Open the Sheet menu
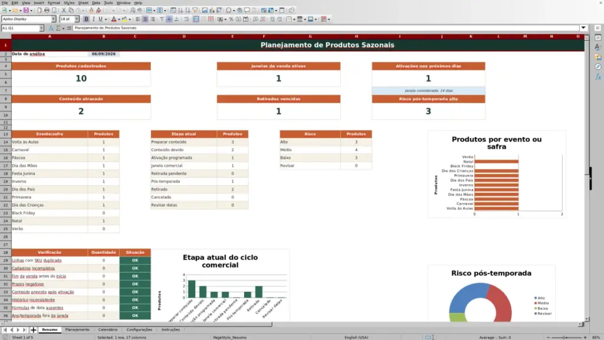Viewport: 604px width, 340px height. click(x=83, y=3)
